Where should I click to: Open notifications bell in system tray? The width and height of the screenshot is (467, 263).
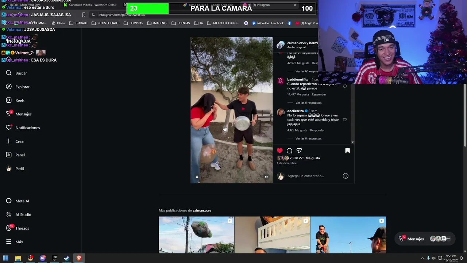(462, 258)
